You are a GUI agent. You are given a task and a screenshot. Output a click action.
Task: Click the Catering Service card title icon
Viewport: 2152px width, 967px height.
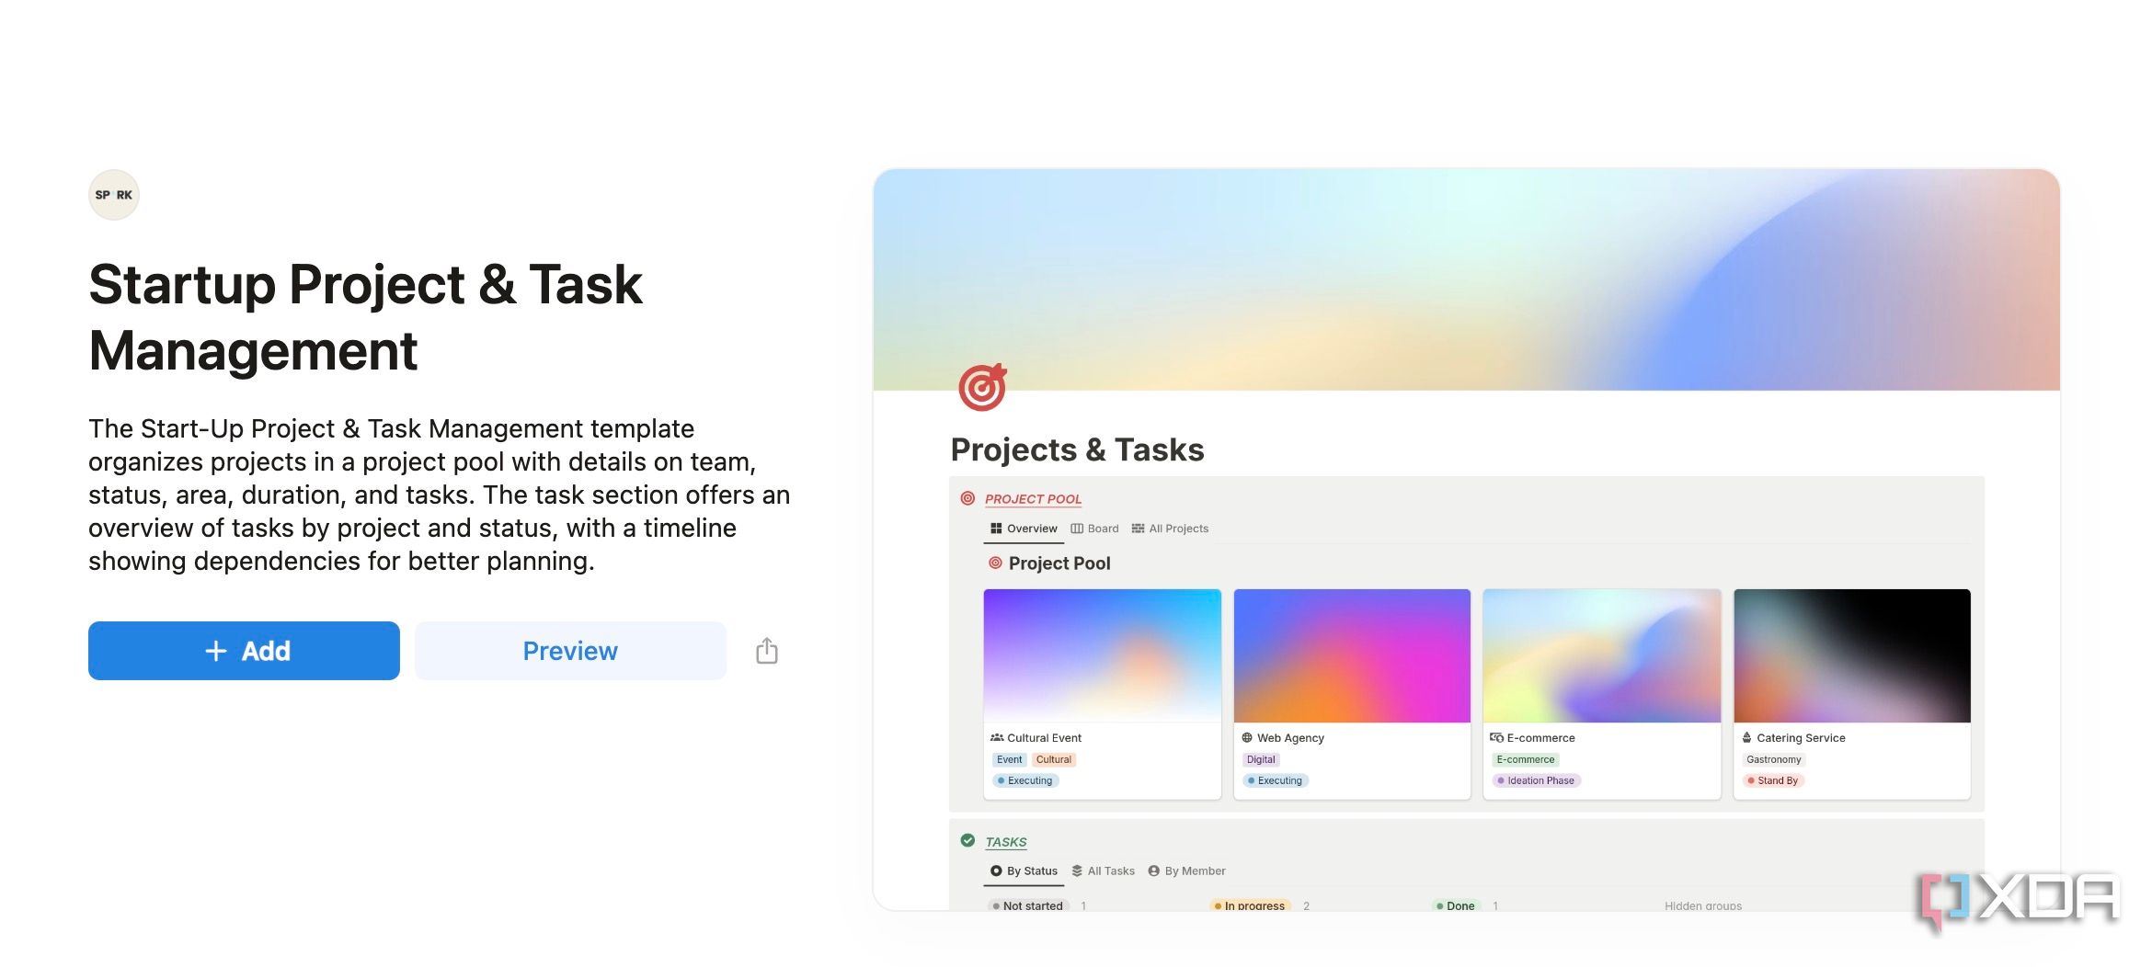tap(1746, 737)
